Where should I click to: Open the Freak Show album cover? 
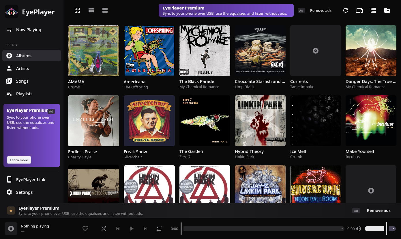tap(149, 121)
